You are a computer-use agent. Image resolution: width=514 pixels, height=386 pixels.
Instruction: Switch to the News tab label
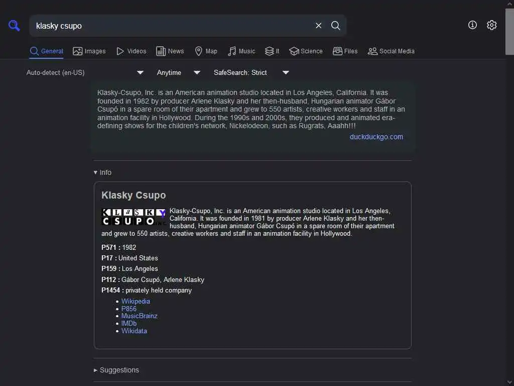tap(176, 51)
